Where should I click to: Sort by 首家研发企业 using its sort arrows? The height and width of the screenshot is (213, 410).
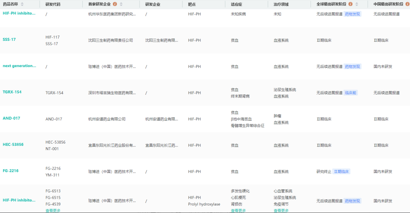[121, 4]
